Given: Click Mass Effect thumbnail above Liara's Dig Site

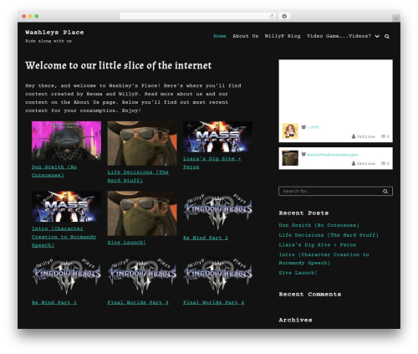Looking at the screenshot, I should pos(217,136).
